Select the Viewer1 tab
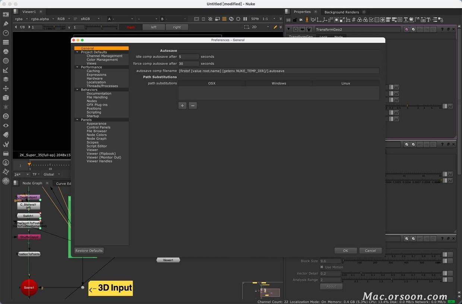Screen dimensions: 462x304 pos(29,12)
